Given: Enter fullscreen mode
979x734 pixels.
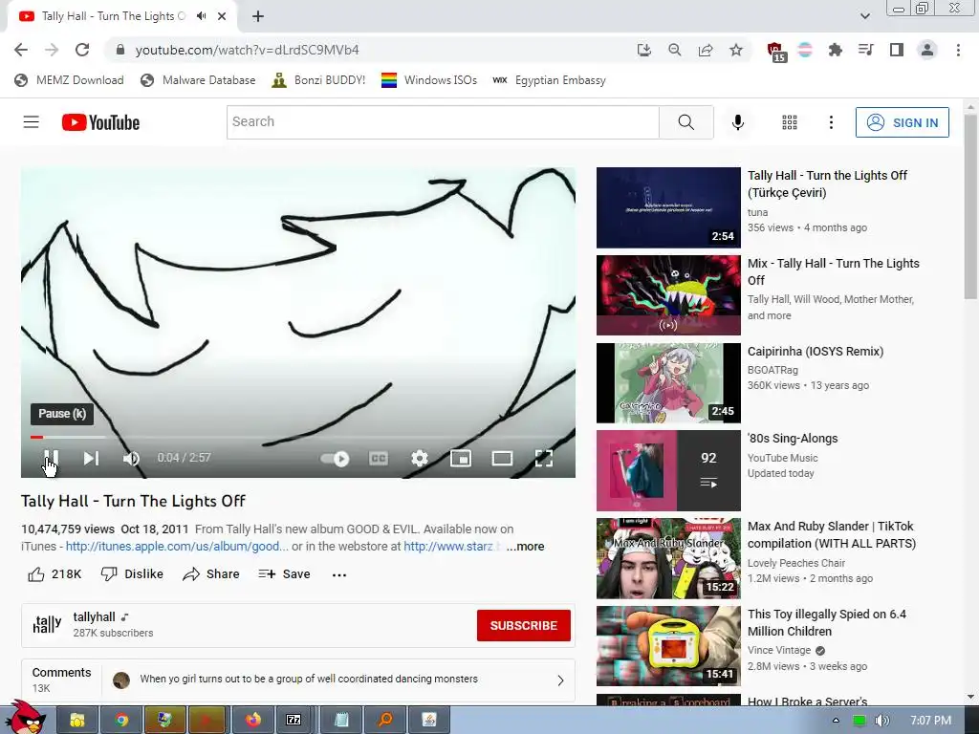Looking at the screenshot, I should pos(544,459).
